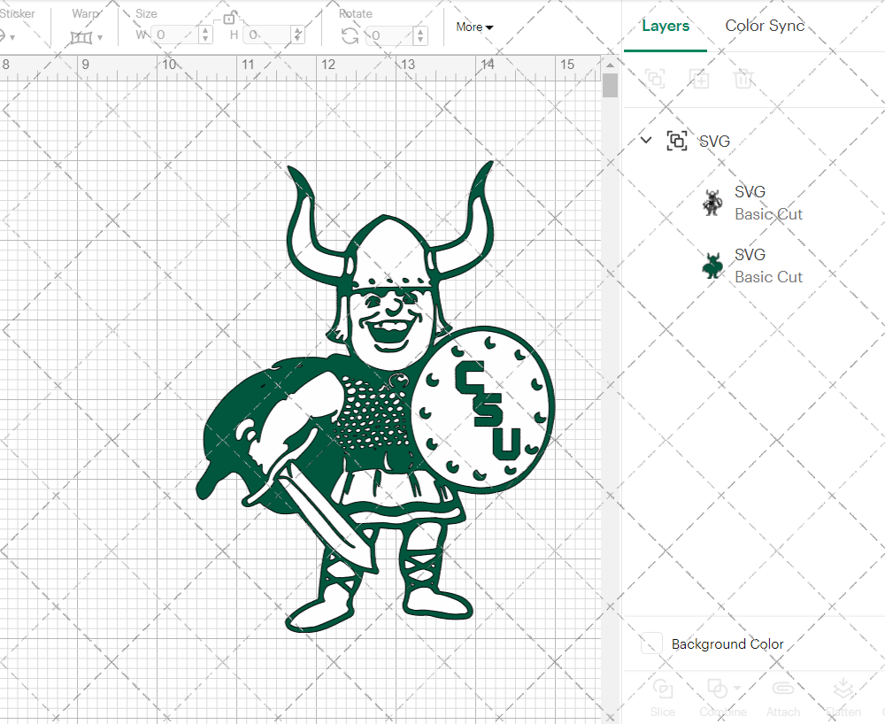Click the Rotate reset icon
The width and height of the screenshot is (885, 724).
[x=350, y=35]
